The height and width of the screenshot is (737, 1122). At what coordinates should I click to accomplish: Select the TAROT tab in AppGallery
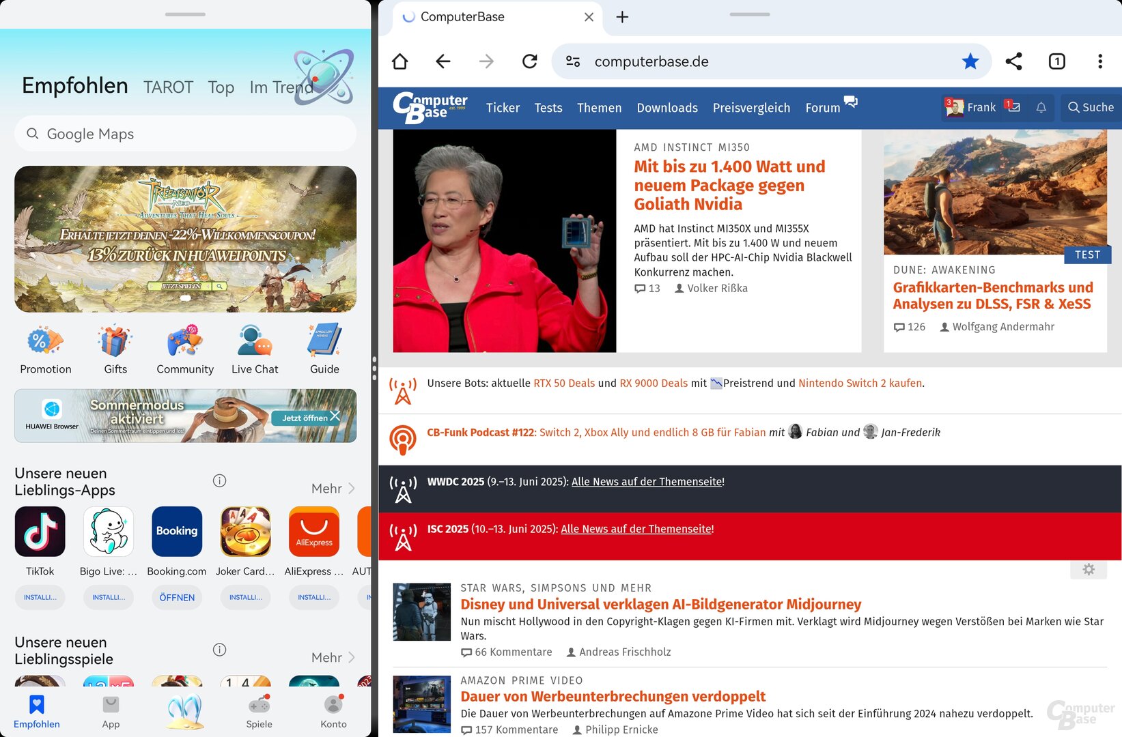click(168, 87)
